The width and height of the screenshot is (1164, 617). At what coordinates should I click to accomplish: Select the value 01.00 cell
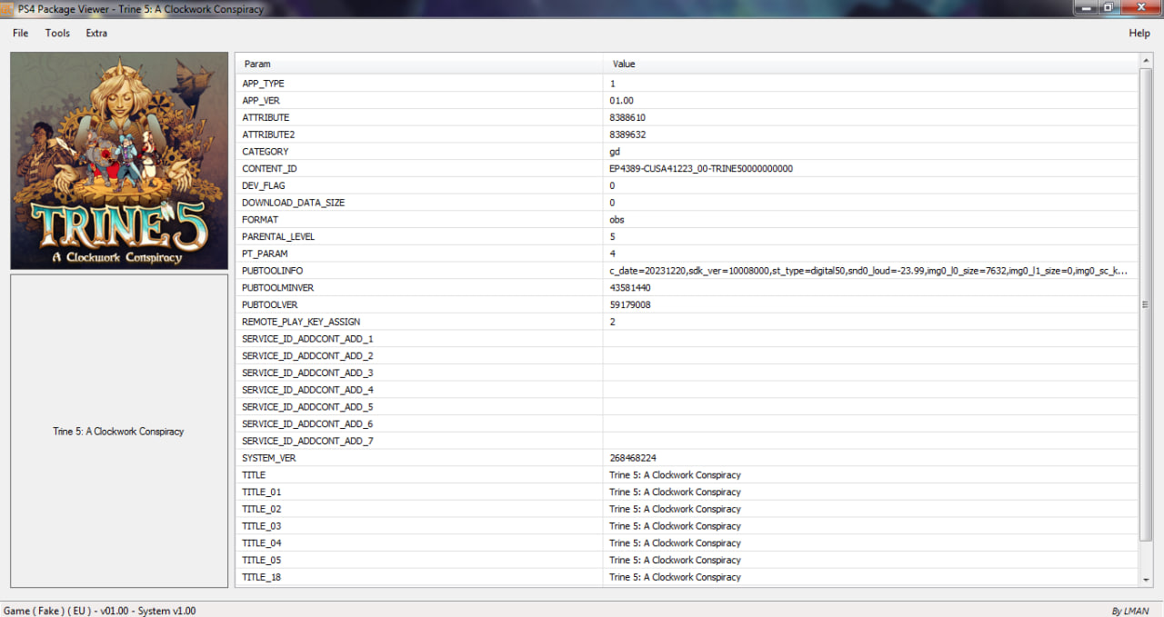[870, 101]
